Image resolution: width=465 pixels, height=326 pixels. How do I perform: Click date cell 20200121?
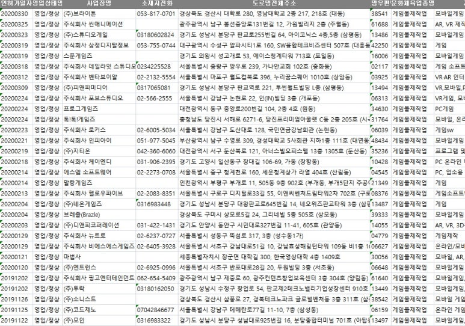coord(16,257)
